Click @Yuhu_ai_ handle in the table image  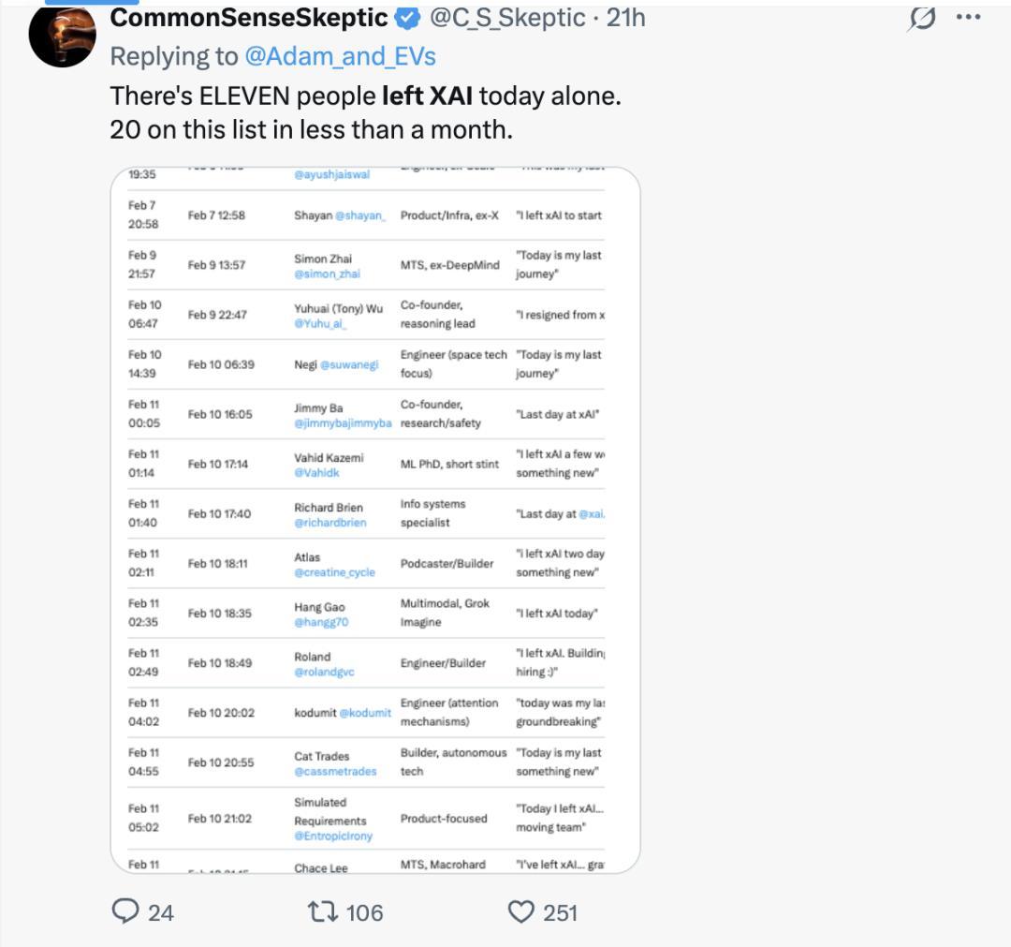pos(320,324)
